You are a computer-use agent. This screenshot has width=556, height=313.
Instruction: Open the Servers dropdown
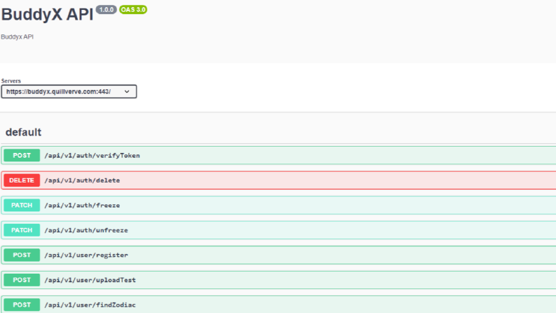click(x=69, y=91)
